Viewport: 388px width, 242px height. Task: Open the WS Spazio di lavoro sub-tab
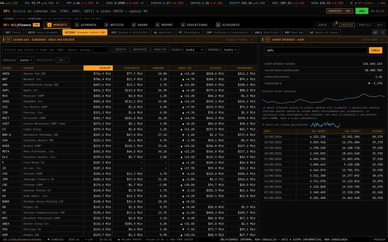coord(324,33)
